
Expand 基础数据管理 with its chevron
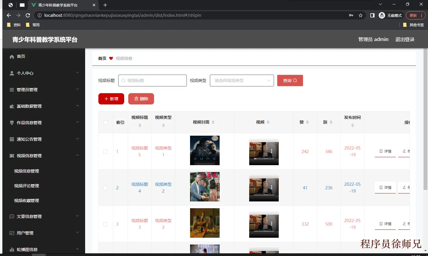click(77, 106)
